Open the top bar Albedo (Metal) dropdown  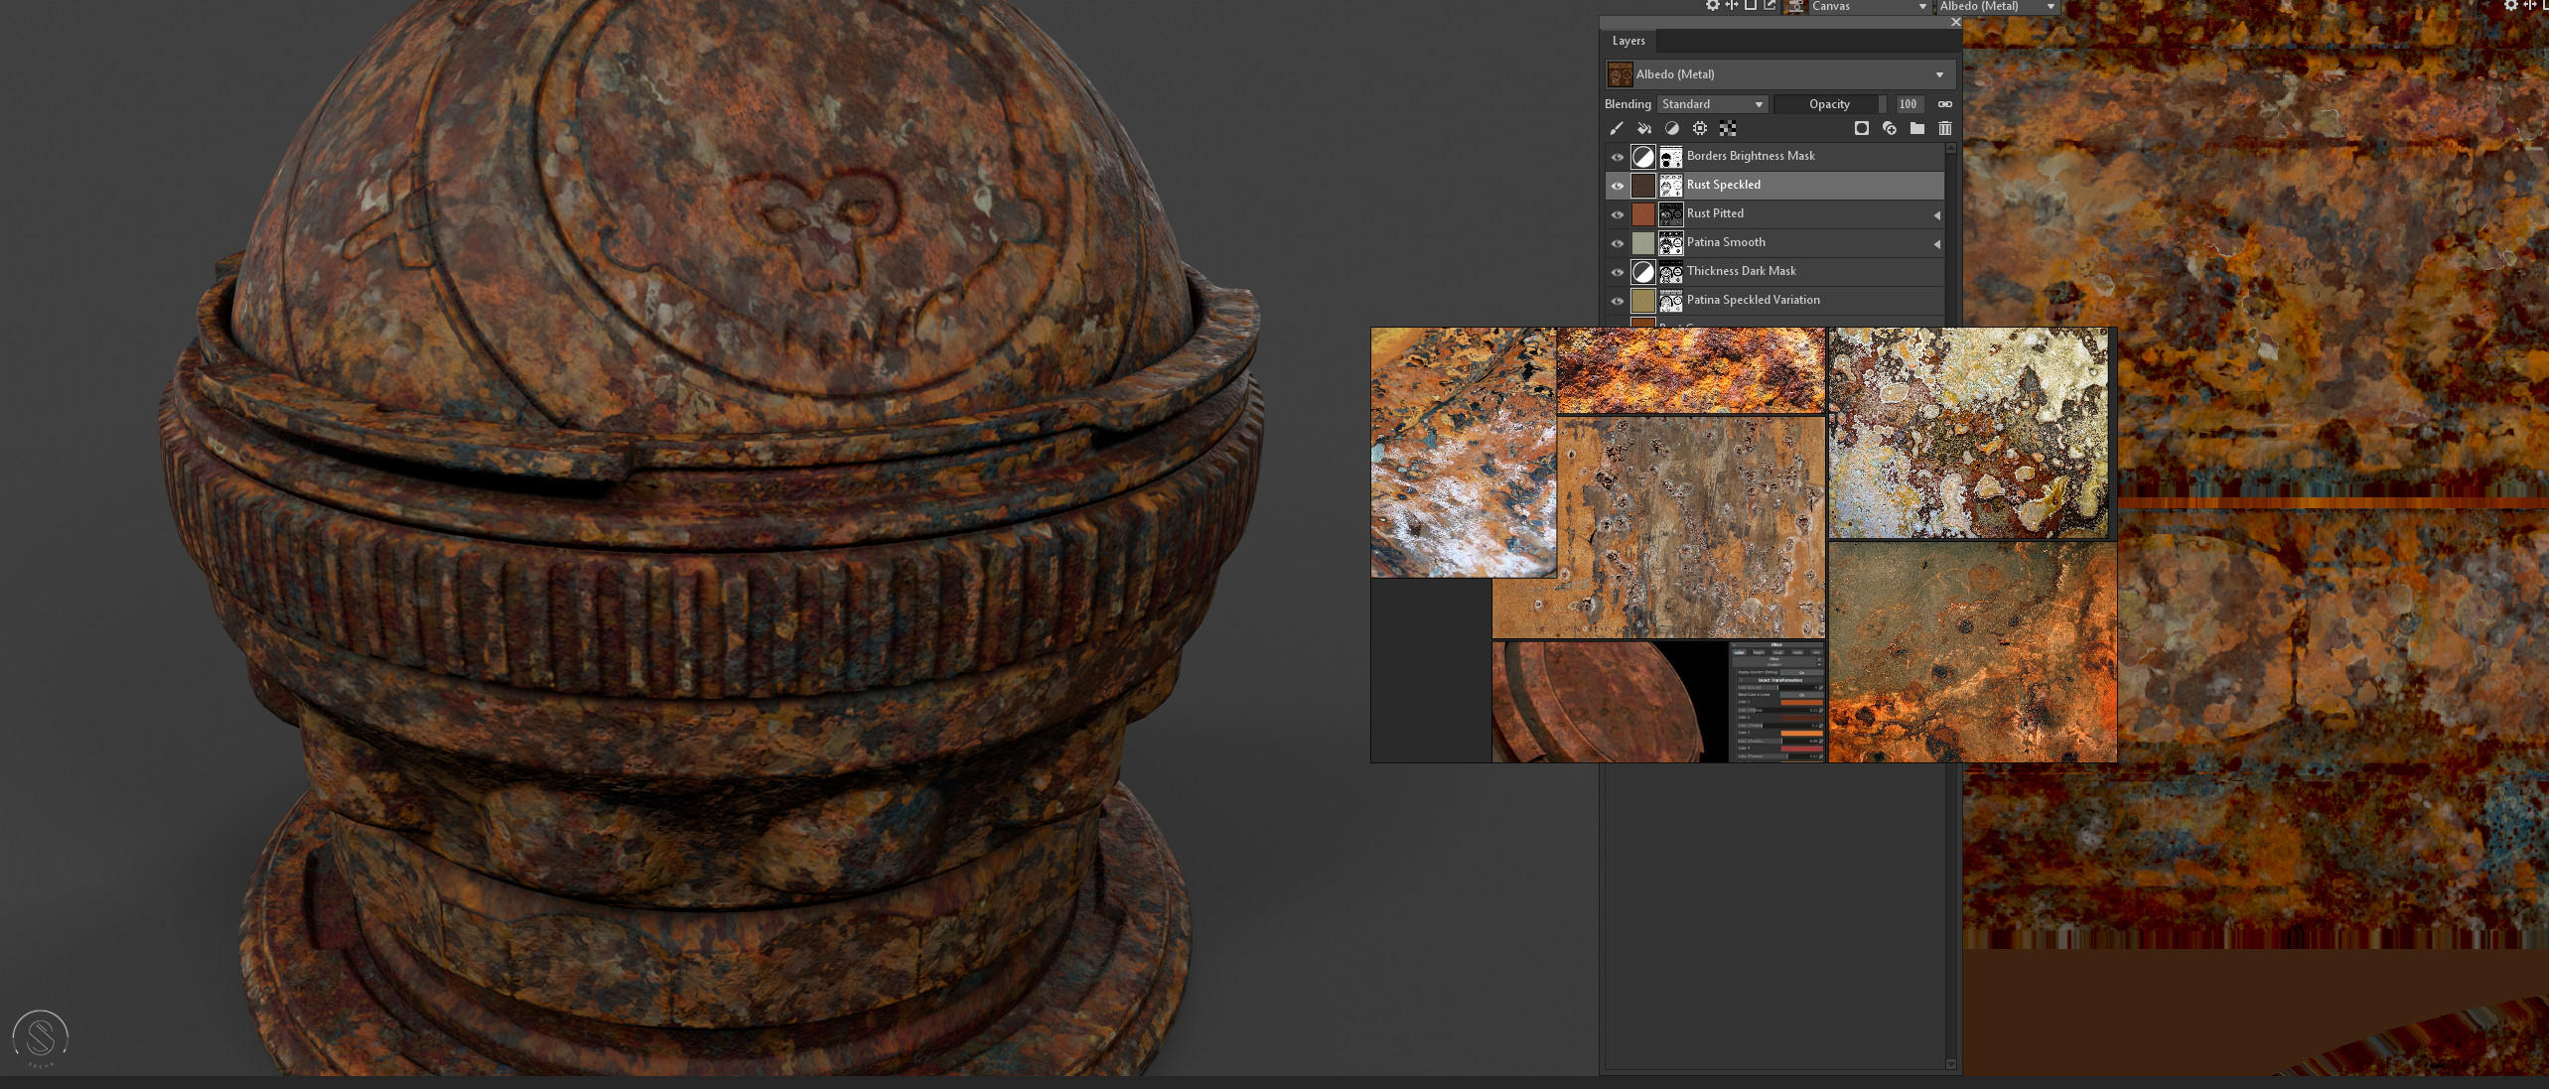pyautogui.click(x=1997, y=6)
